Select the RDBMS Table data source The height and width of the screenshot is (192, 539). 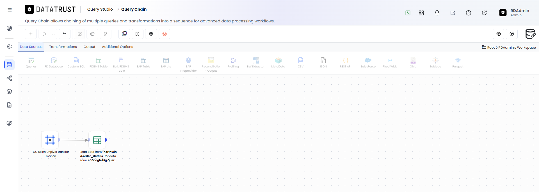(99, 63)
